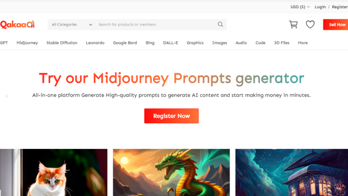Viewport: 348px width, 196px height.
Task: Open the orange cat image thumbnail
Action: [54, 172]
